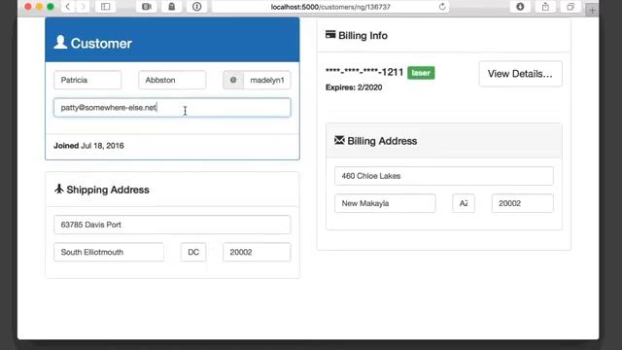The width and height of the screenshot is (622, 350).
Task: Focus the username field madelyn1
Action: 267,80
